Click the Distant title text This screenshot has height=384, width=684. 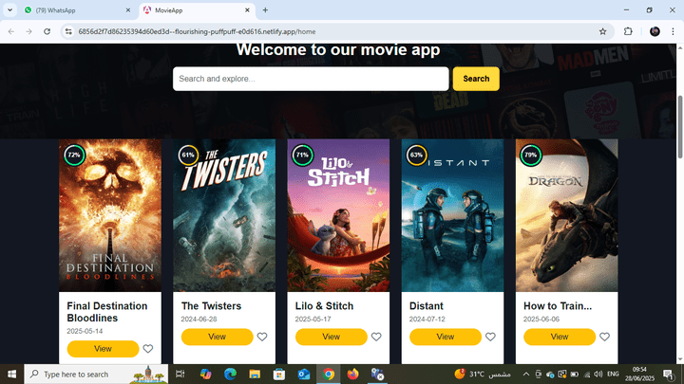point(427,306)
